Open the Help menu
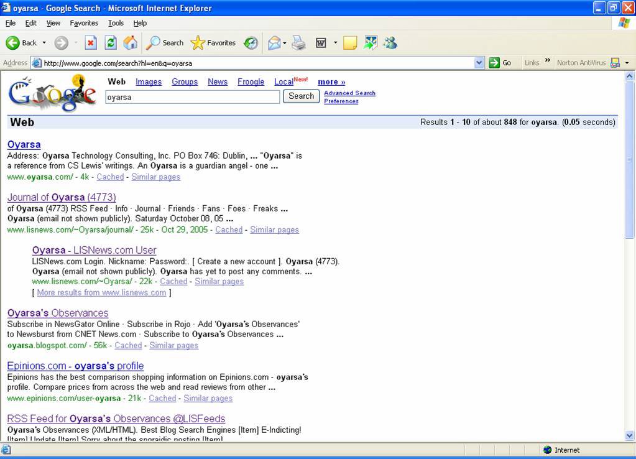 point(140,23)
